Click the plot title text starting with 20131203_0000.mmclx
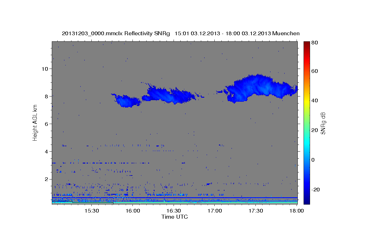This screenshot has height=245, width=368. pyautogui.click(x=181, y=33)
